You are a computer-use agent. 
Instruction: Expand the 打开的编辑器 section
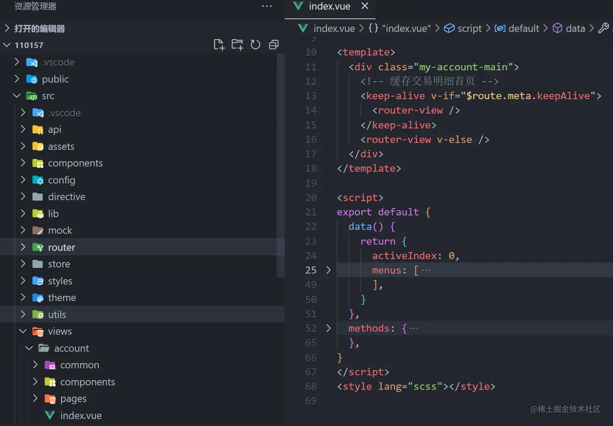(7, 28)
